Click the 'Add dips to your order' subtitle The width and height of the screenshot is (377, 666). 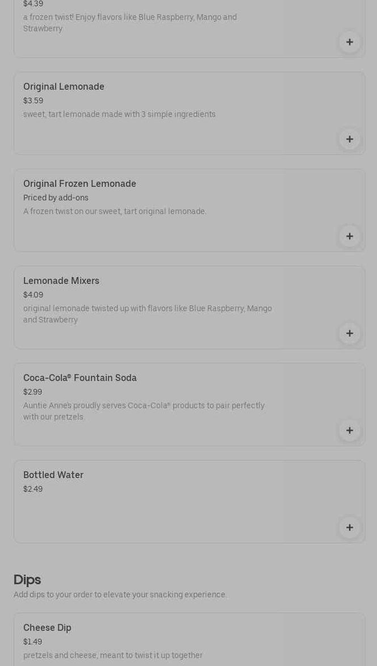click(x=120, y=595)
